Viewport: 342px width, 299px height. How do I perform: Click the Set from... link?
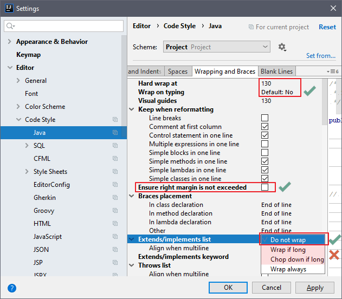click(321, 56)
